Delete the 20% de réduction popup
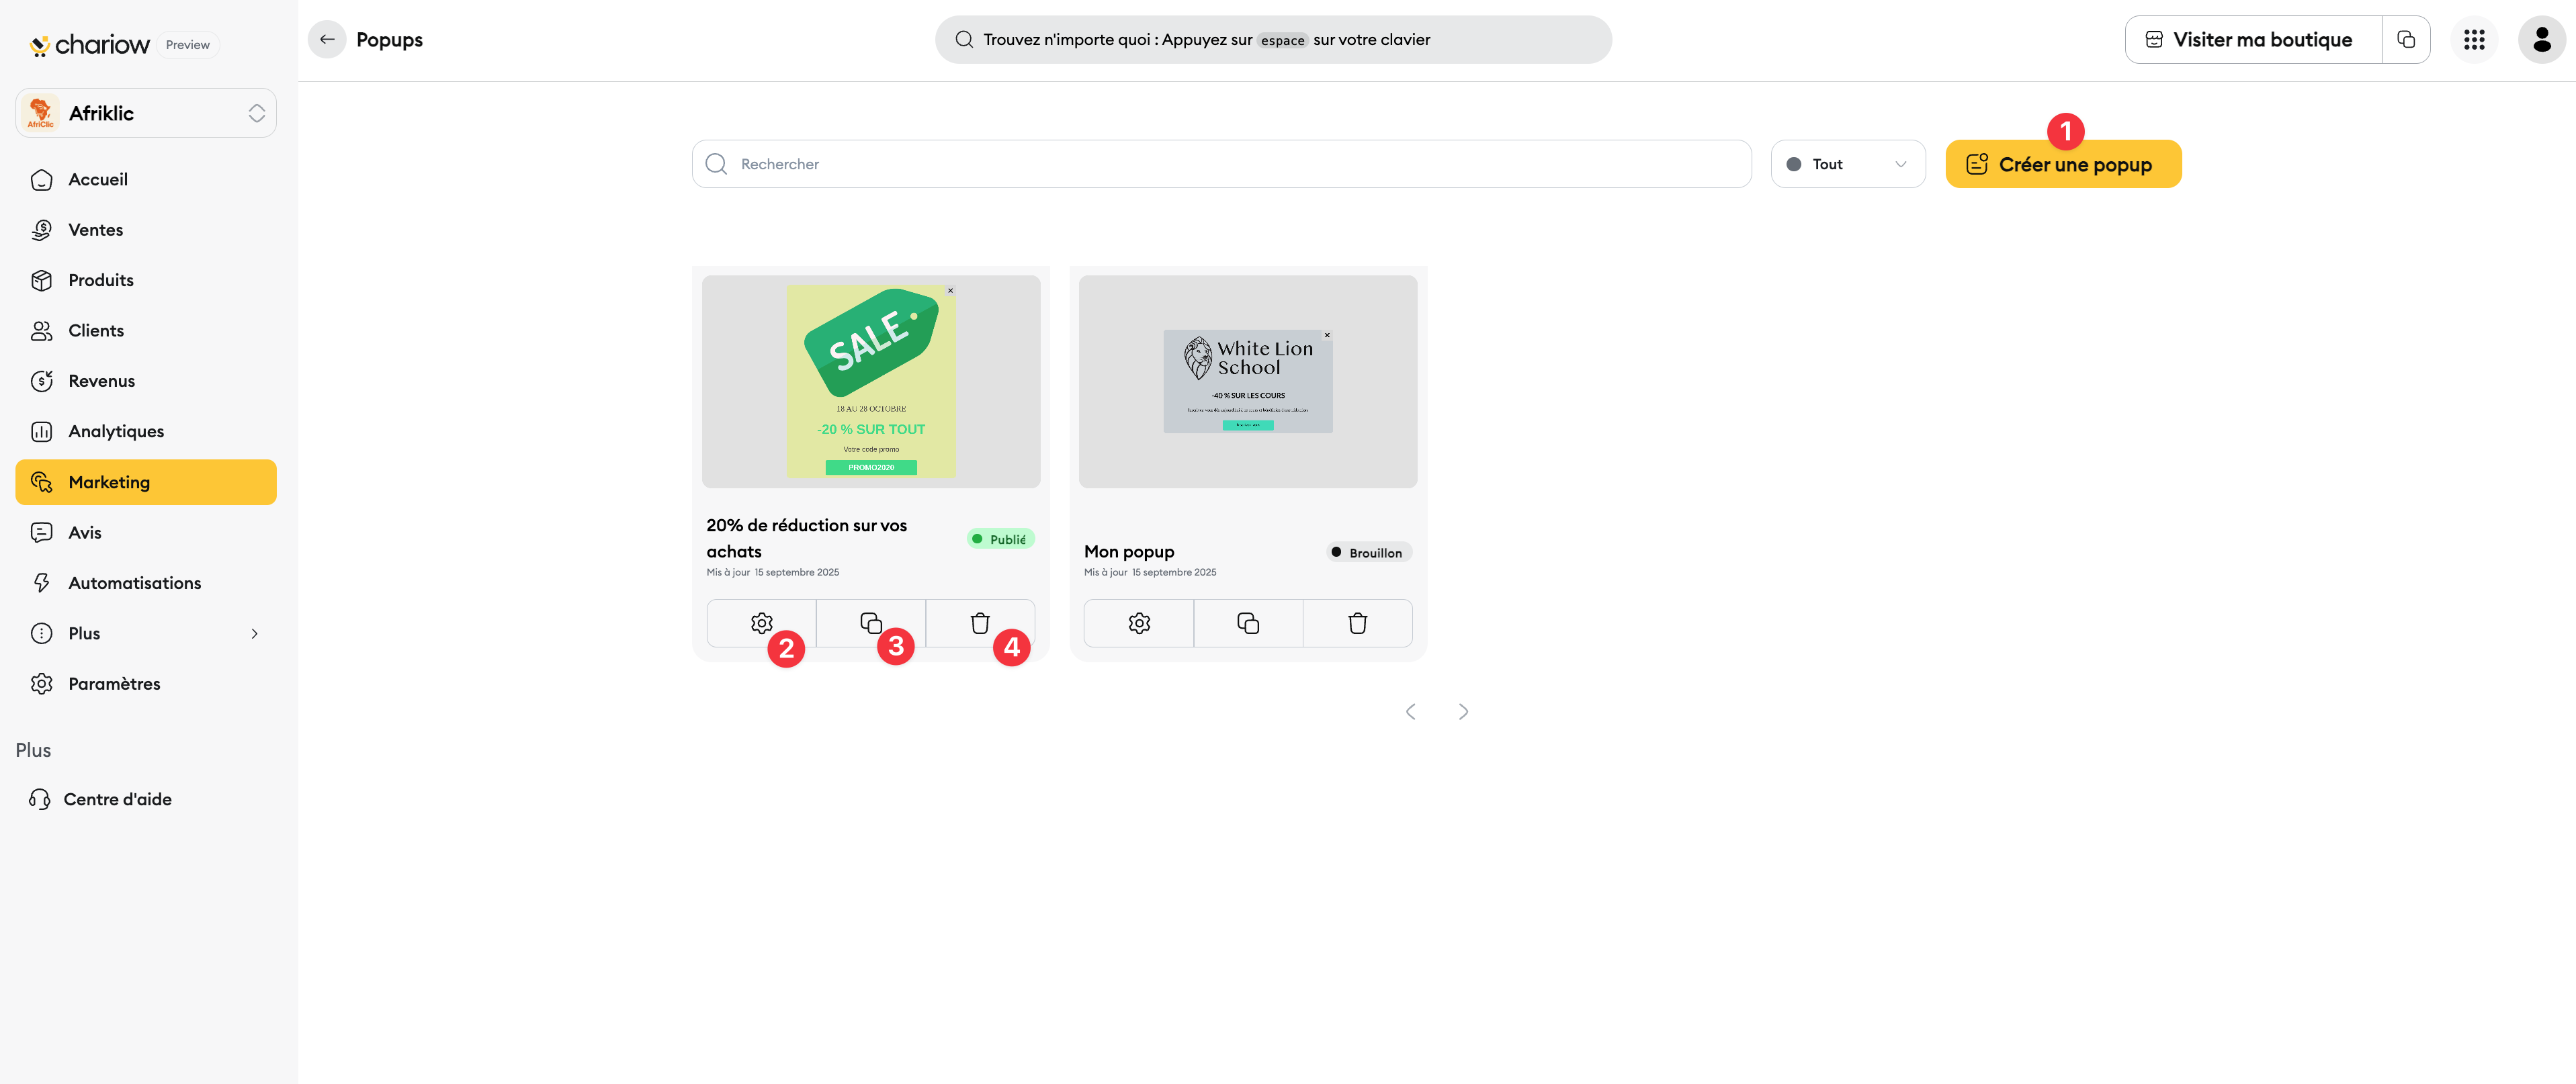Screen dimensions: 2576x1084 979,623
